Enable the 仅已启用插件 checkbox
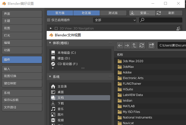 49,20
